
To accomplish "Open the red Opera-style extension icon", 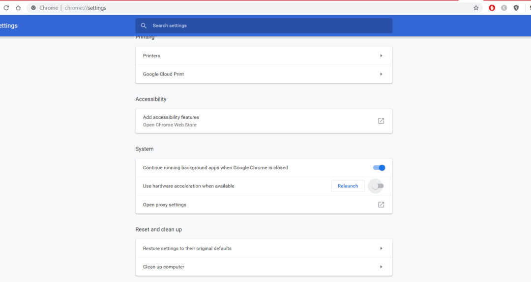I will pyautogui.click(x=492, y=8).
